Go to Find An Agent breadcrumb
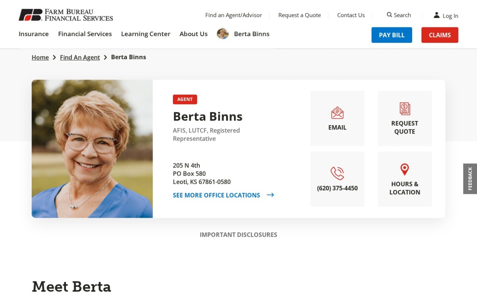Viewport: 477px width, 298px height. [80, 57]
